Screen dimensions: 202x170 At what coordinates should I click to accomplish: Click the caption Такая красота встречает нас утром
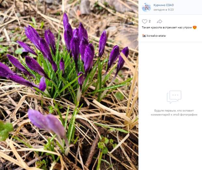click(167, 28)
